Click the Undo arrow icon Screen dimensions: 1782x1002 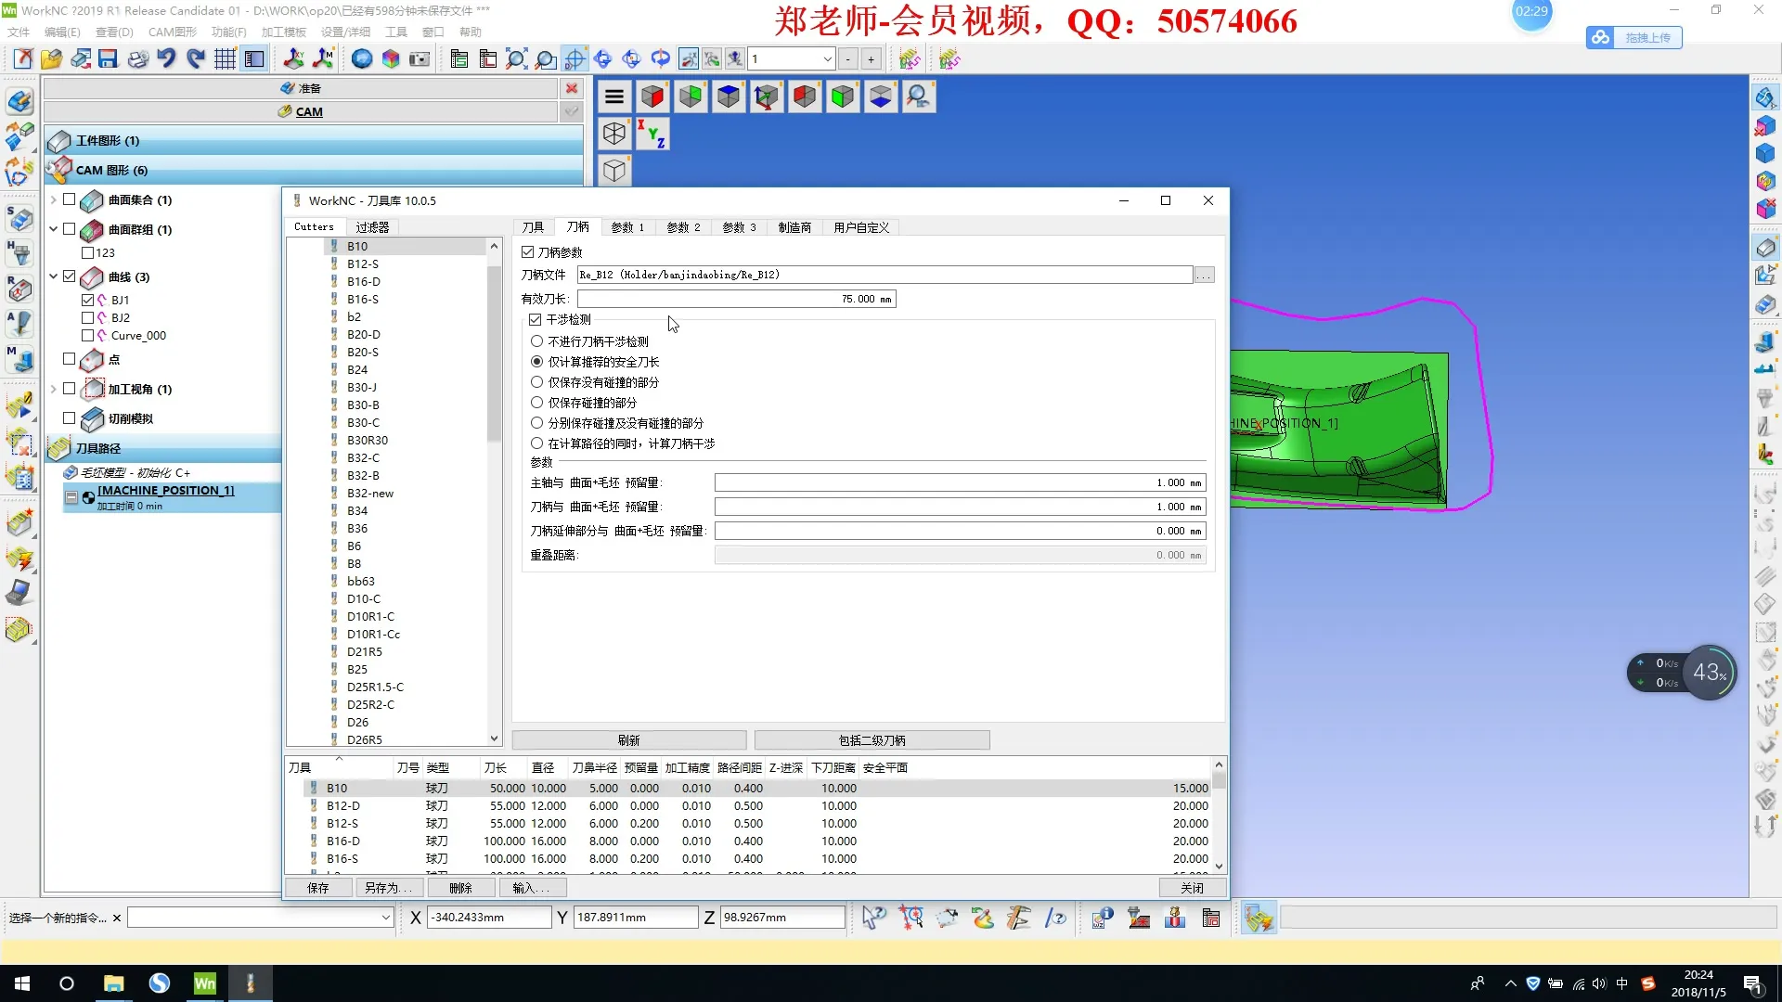pyautogui.click(x=166, y=59)
